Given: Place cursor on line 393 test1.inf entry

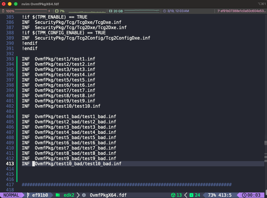Looking at the screenshot, I should (x=65, y=59).
